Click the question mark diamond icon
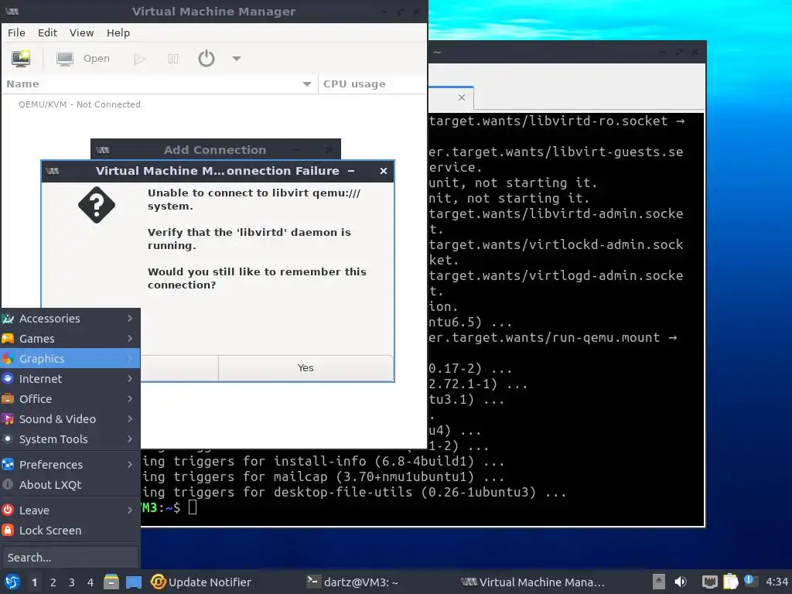 click(x=97, y=204)
